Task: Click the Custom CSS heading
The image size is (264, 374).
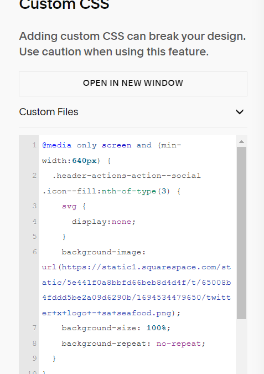Action: click(64, 4)
